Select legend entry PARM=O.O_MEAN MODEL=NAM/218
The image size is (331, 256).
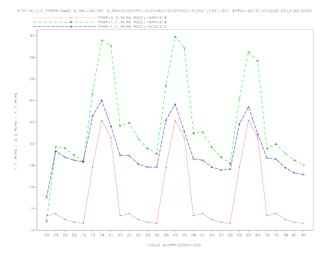coord(132,18)
